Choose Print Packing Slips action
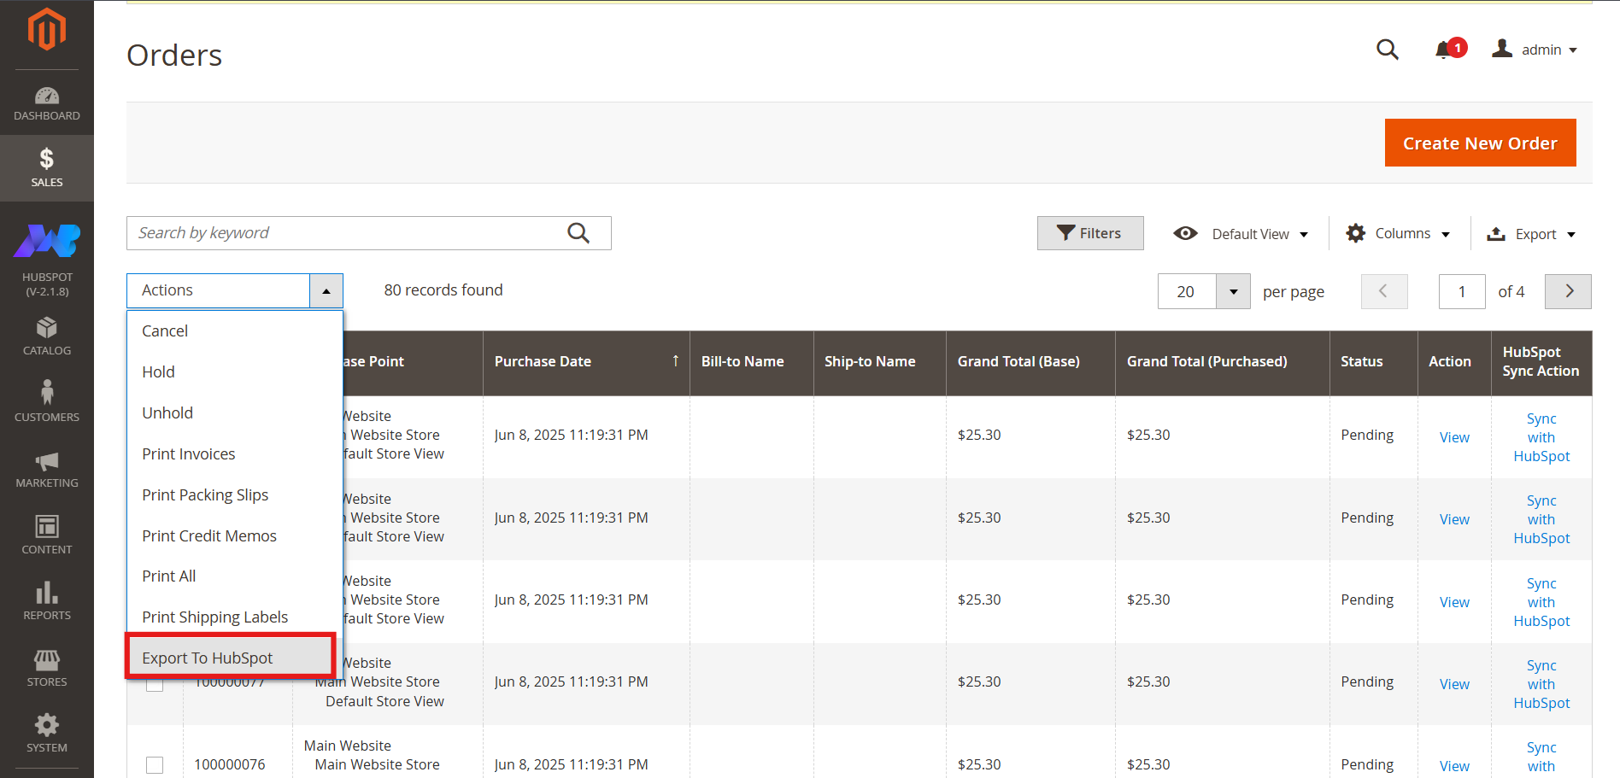Viewport: 1620px width, 778px height. tap(235, 495)
